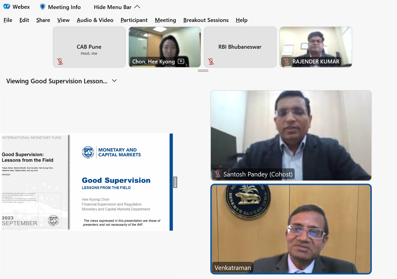Collapse the menu bar with Hide Menu Bar
The width and height of the screenshot is (397, 279).
coord(117,7)
